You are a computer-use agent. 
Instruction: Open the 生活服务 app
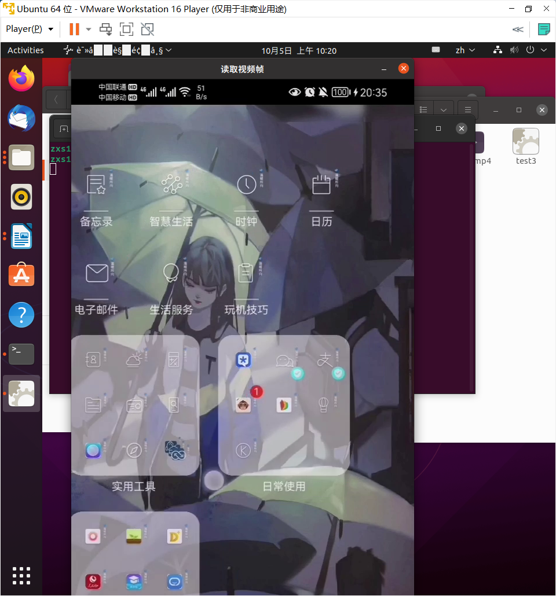[171, 273]
